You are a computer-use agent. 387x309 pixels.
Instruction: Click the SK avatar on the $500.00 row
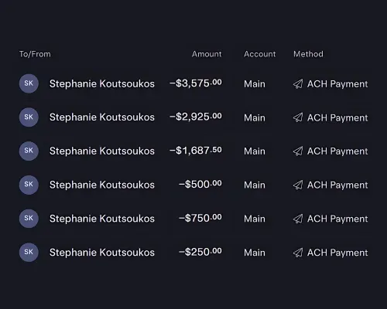[29, 185]
